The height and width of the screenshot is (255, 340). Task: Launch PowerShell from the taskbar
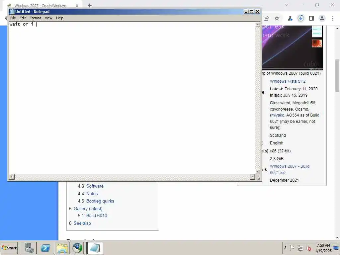(x=45, y=248)
